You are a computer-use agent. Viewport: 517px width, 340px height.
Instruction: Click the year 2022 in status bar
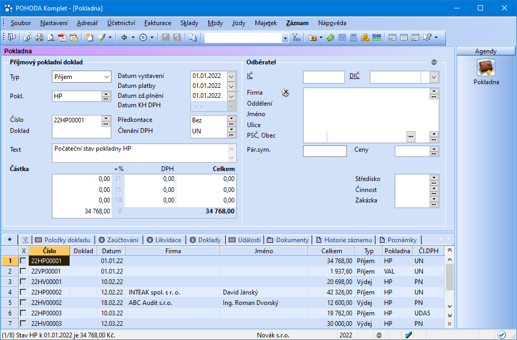346,335
